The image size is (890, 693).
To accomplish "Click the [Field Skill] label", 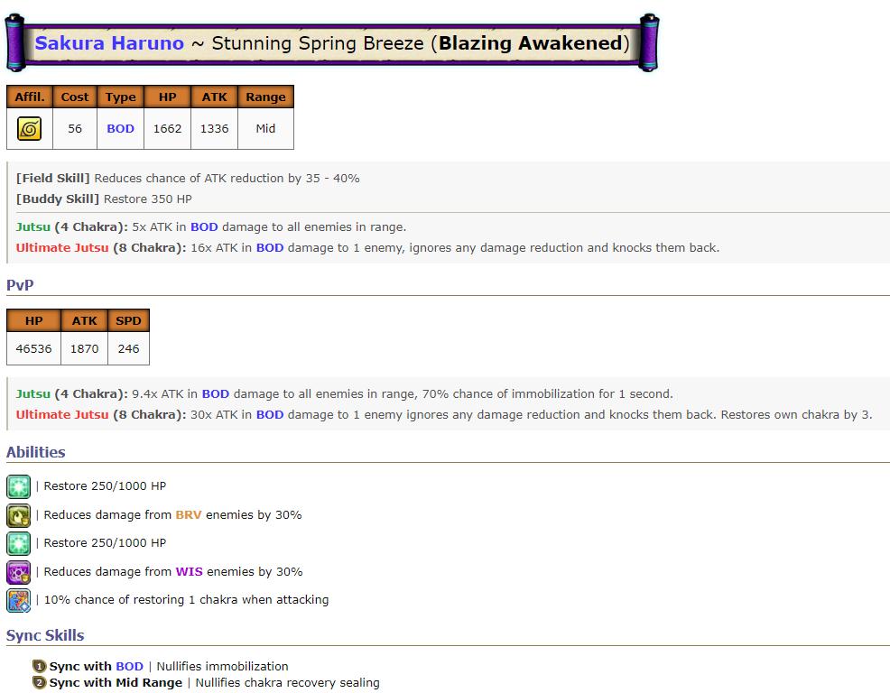I will 52,179.
